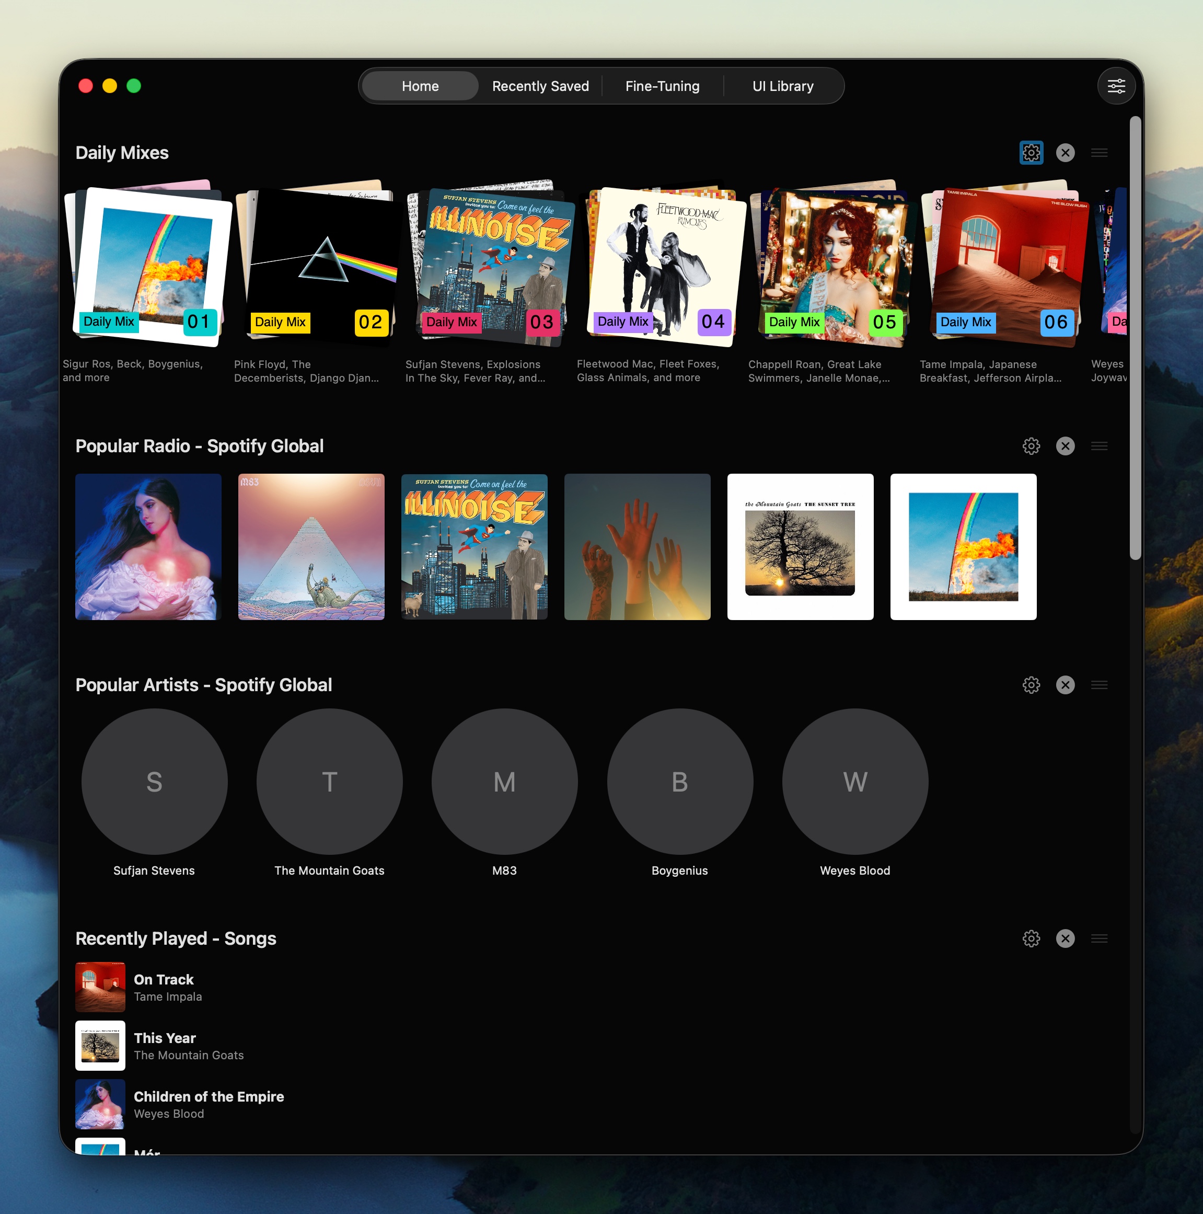This screenshot has width=1203, height=1214.
Task: Open settings for Popular Radio section
Action: pos(1031,446)
